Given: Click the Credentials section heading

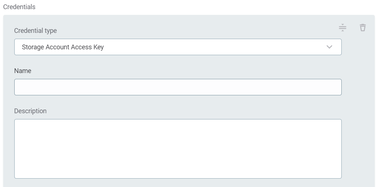Looking at the screenshot, I should (x=19, y=7).
